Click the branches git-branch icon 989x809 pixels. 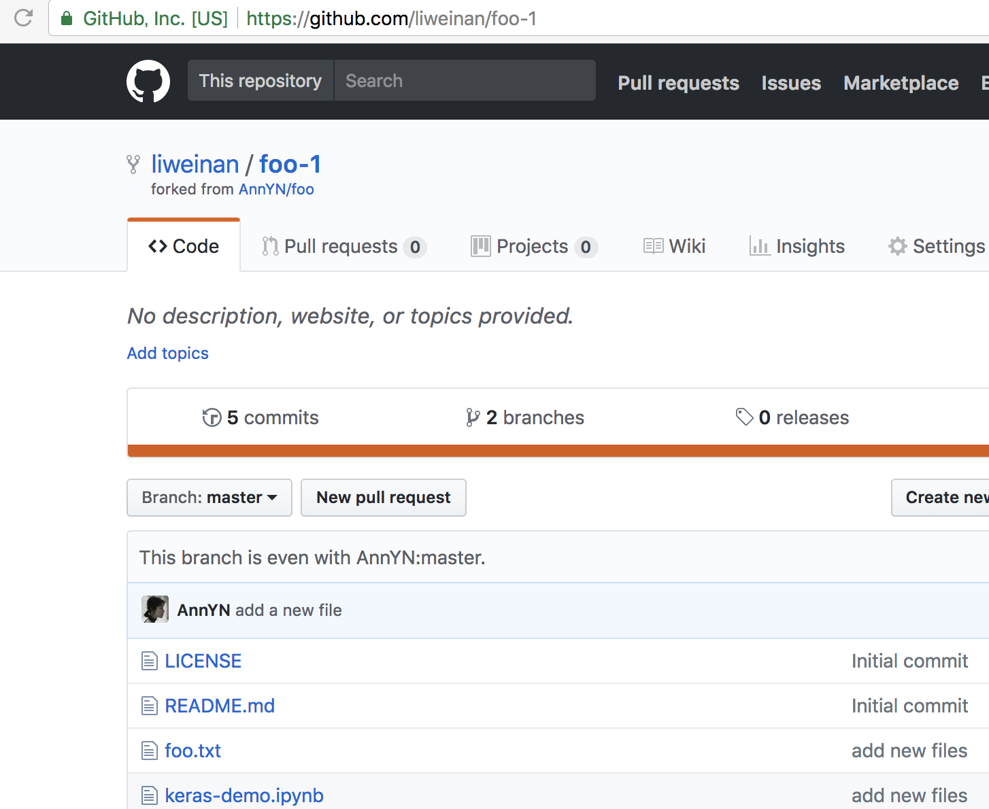(473, 417)
